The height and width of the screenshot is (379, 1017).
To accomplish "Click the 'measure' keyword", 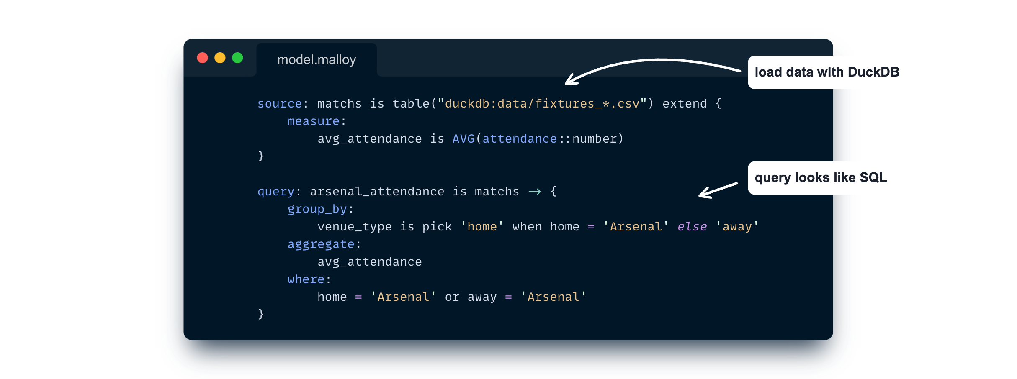I will 313,121.
